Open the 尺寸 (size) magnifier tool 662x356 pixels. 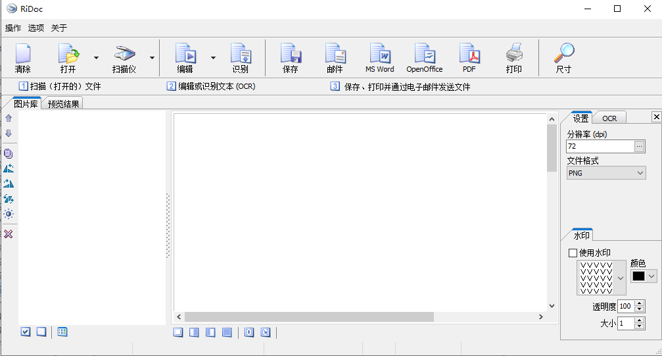[x=563, y=58]
